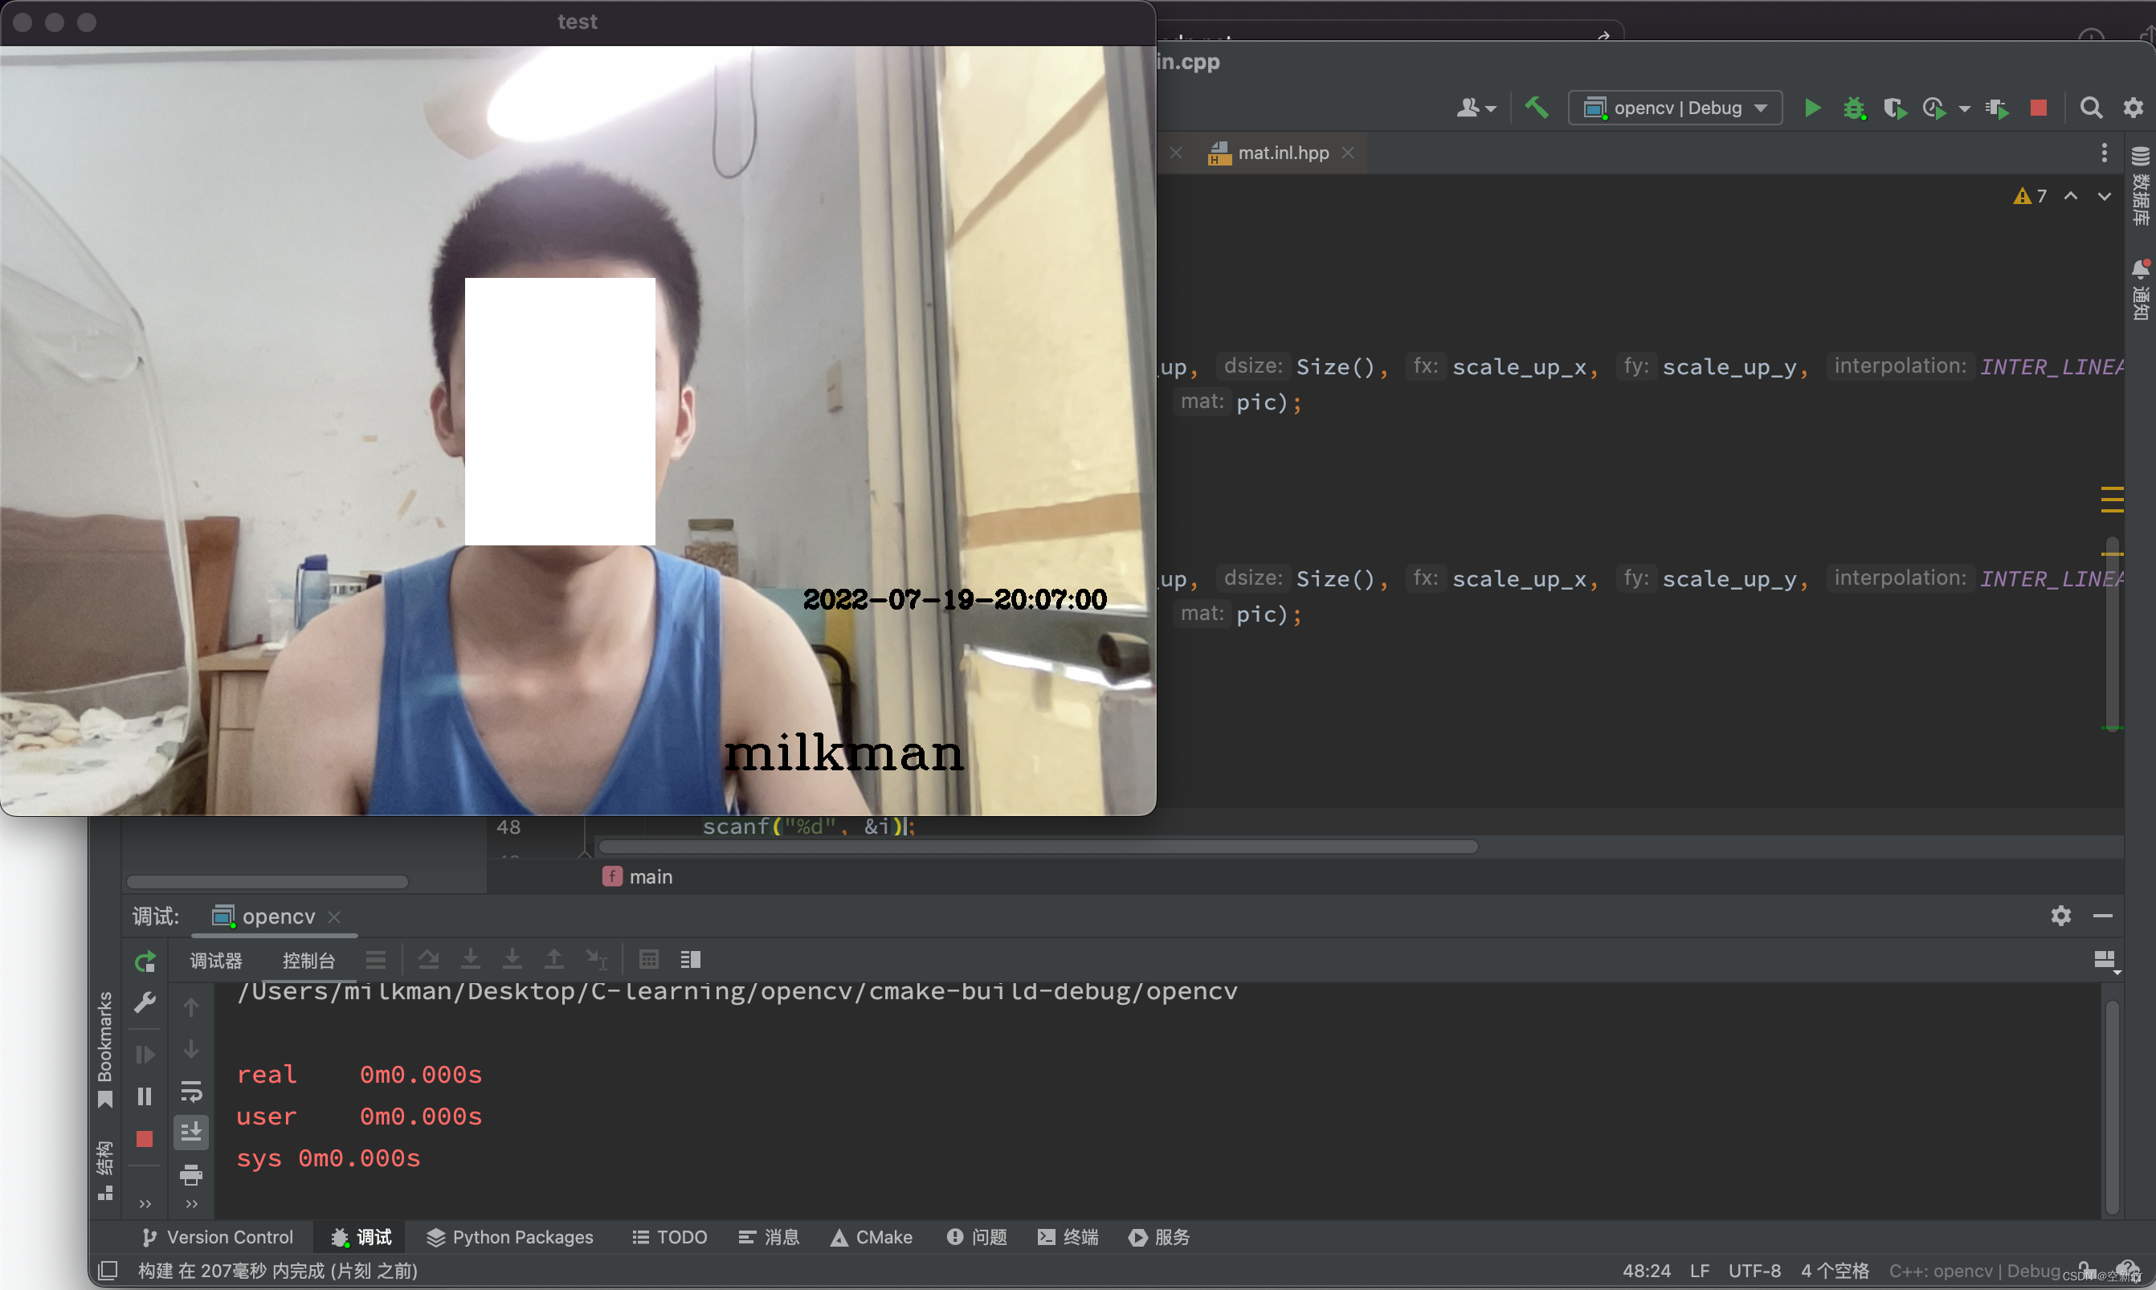The image size is (2156, 1290).
Task: Toggle scroll to end in console
Action: click(x=190, y=1132)
